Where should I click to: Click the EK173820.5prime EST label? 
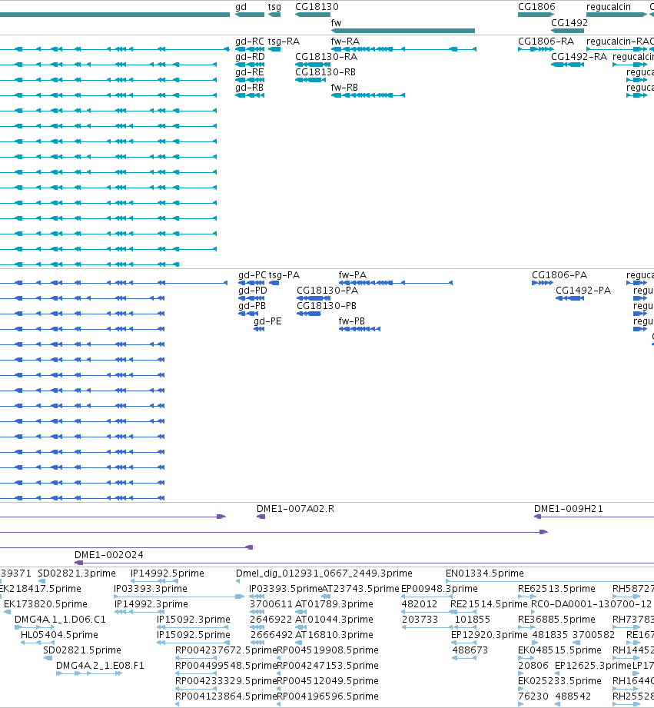(45, 604)
